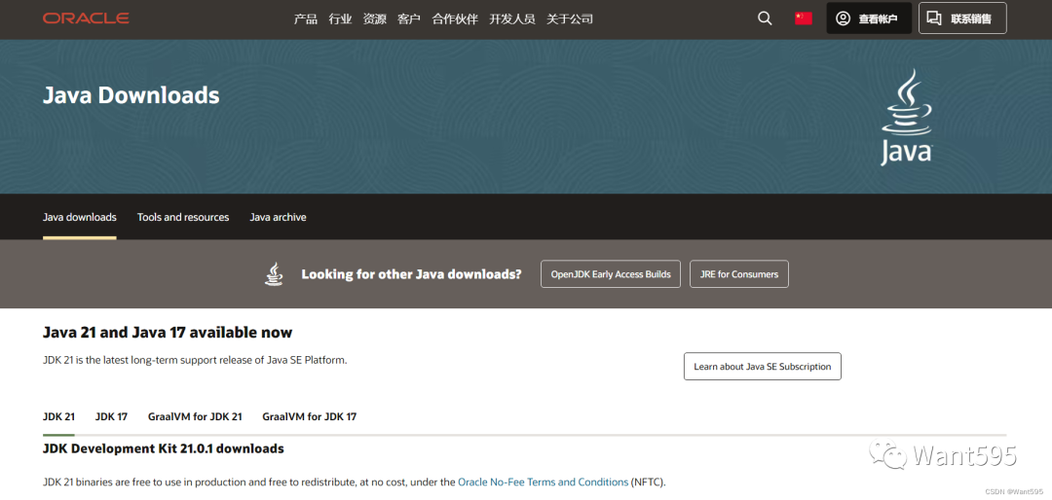The height and width of the screenshot is (500, 1052).
Task: Open Oracle No-Fee Terms and Conditions link
Action: [543, 482]
